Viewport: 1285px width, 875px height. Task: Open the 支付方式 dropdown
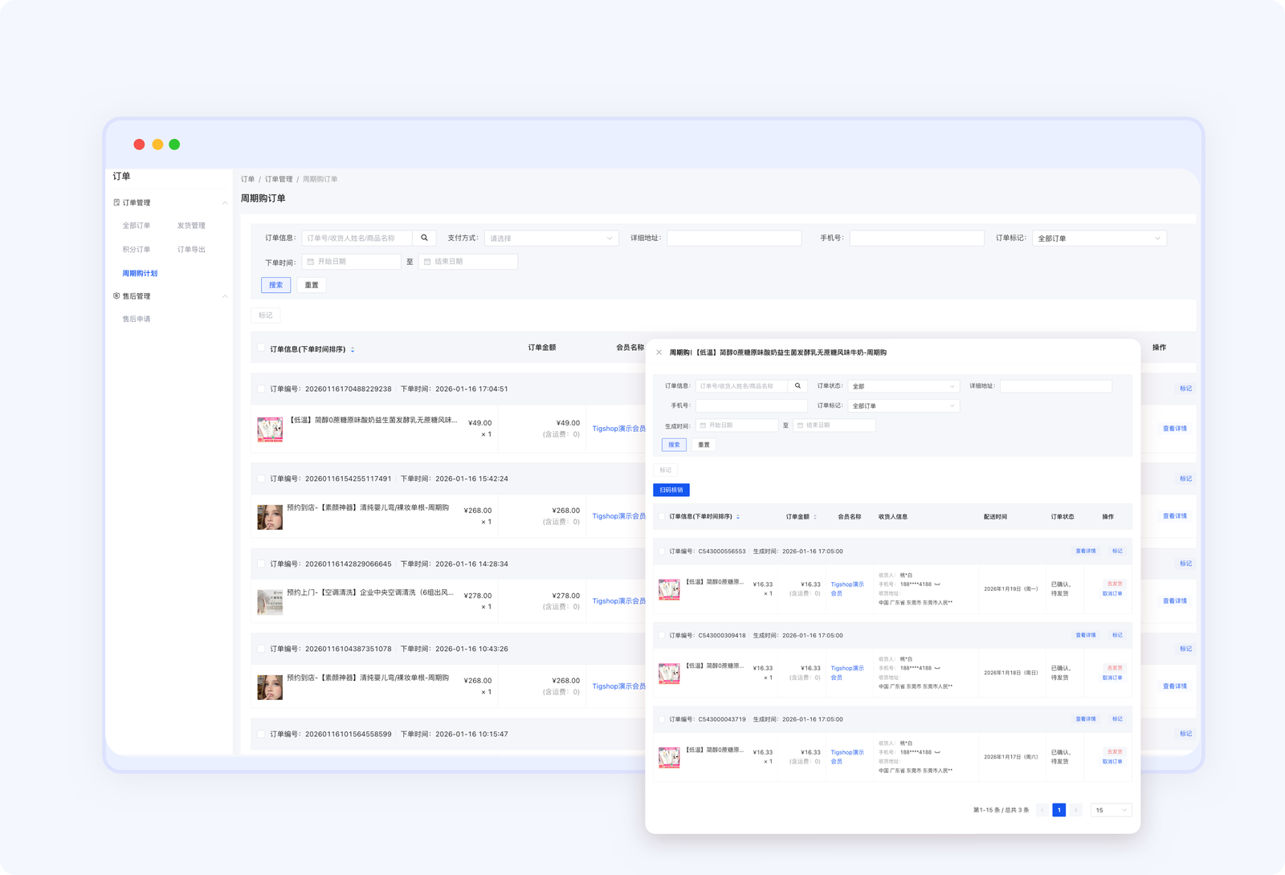click(551, 238)
